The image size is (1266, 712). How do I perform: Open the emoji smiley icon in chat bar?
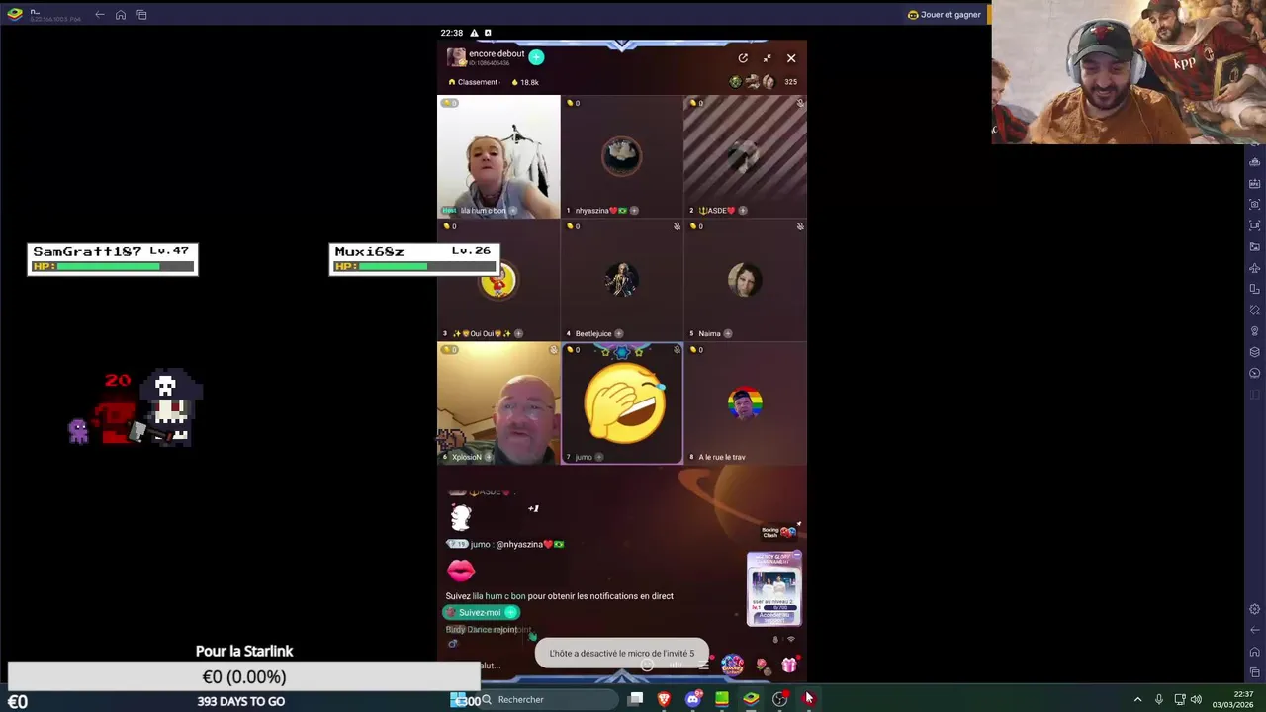pyautogui.click(x=647, y=666)
